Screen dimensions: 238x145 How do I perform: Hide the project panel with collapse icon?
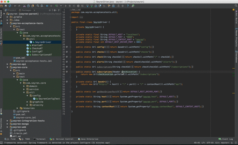click(x=59, y=10)
